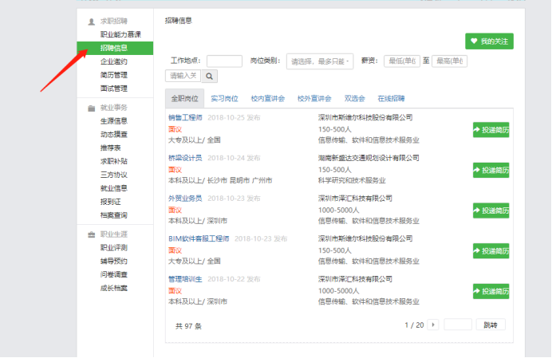
Task: Open 推荐表 in sidebar
Action: coord(111,148)
